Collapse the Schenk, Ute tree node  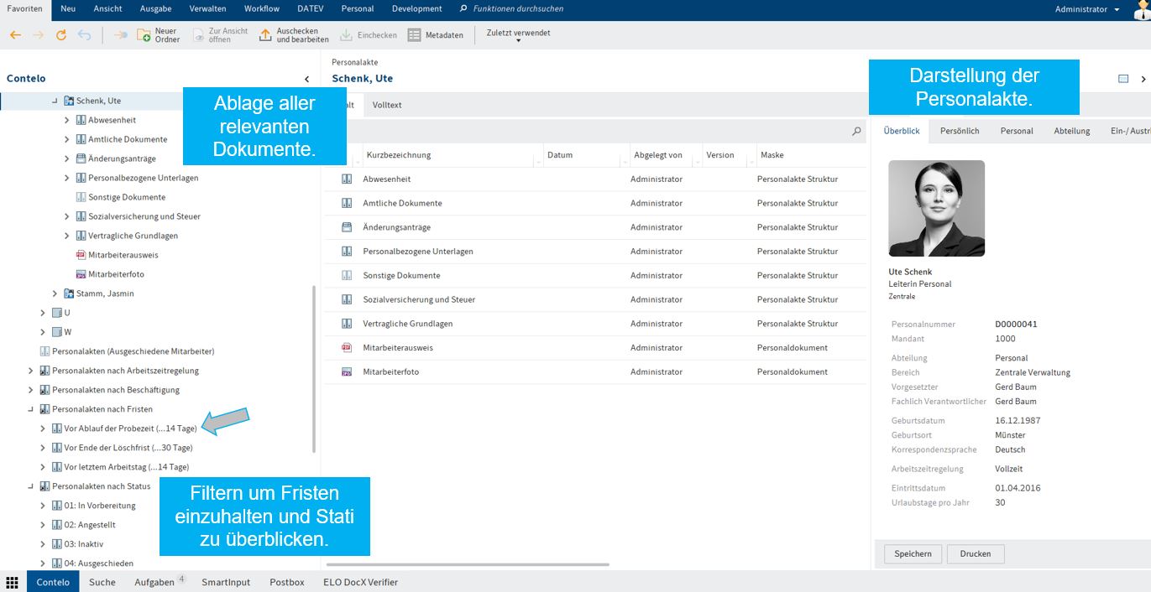coord(55,101)
